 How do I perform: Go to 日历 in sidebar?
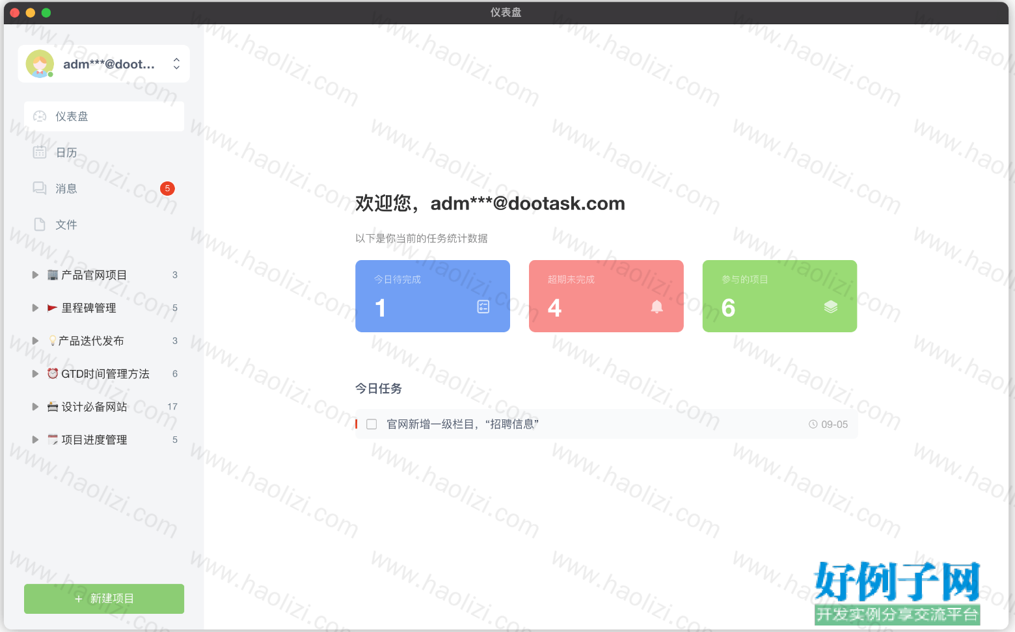point(104,152)
